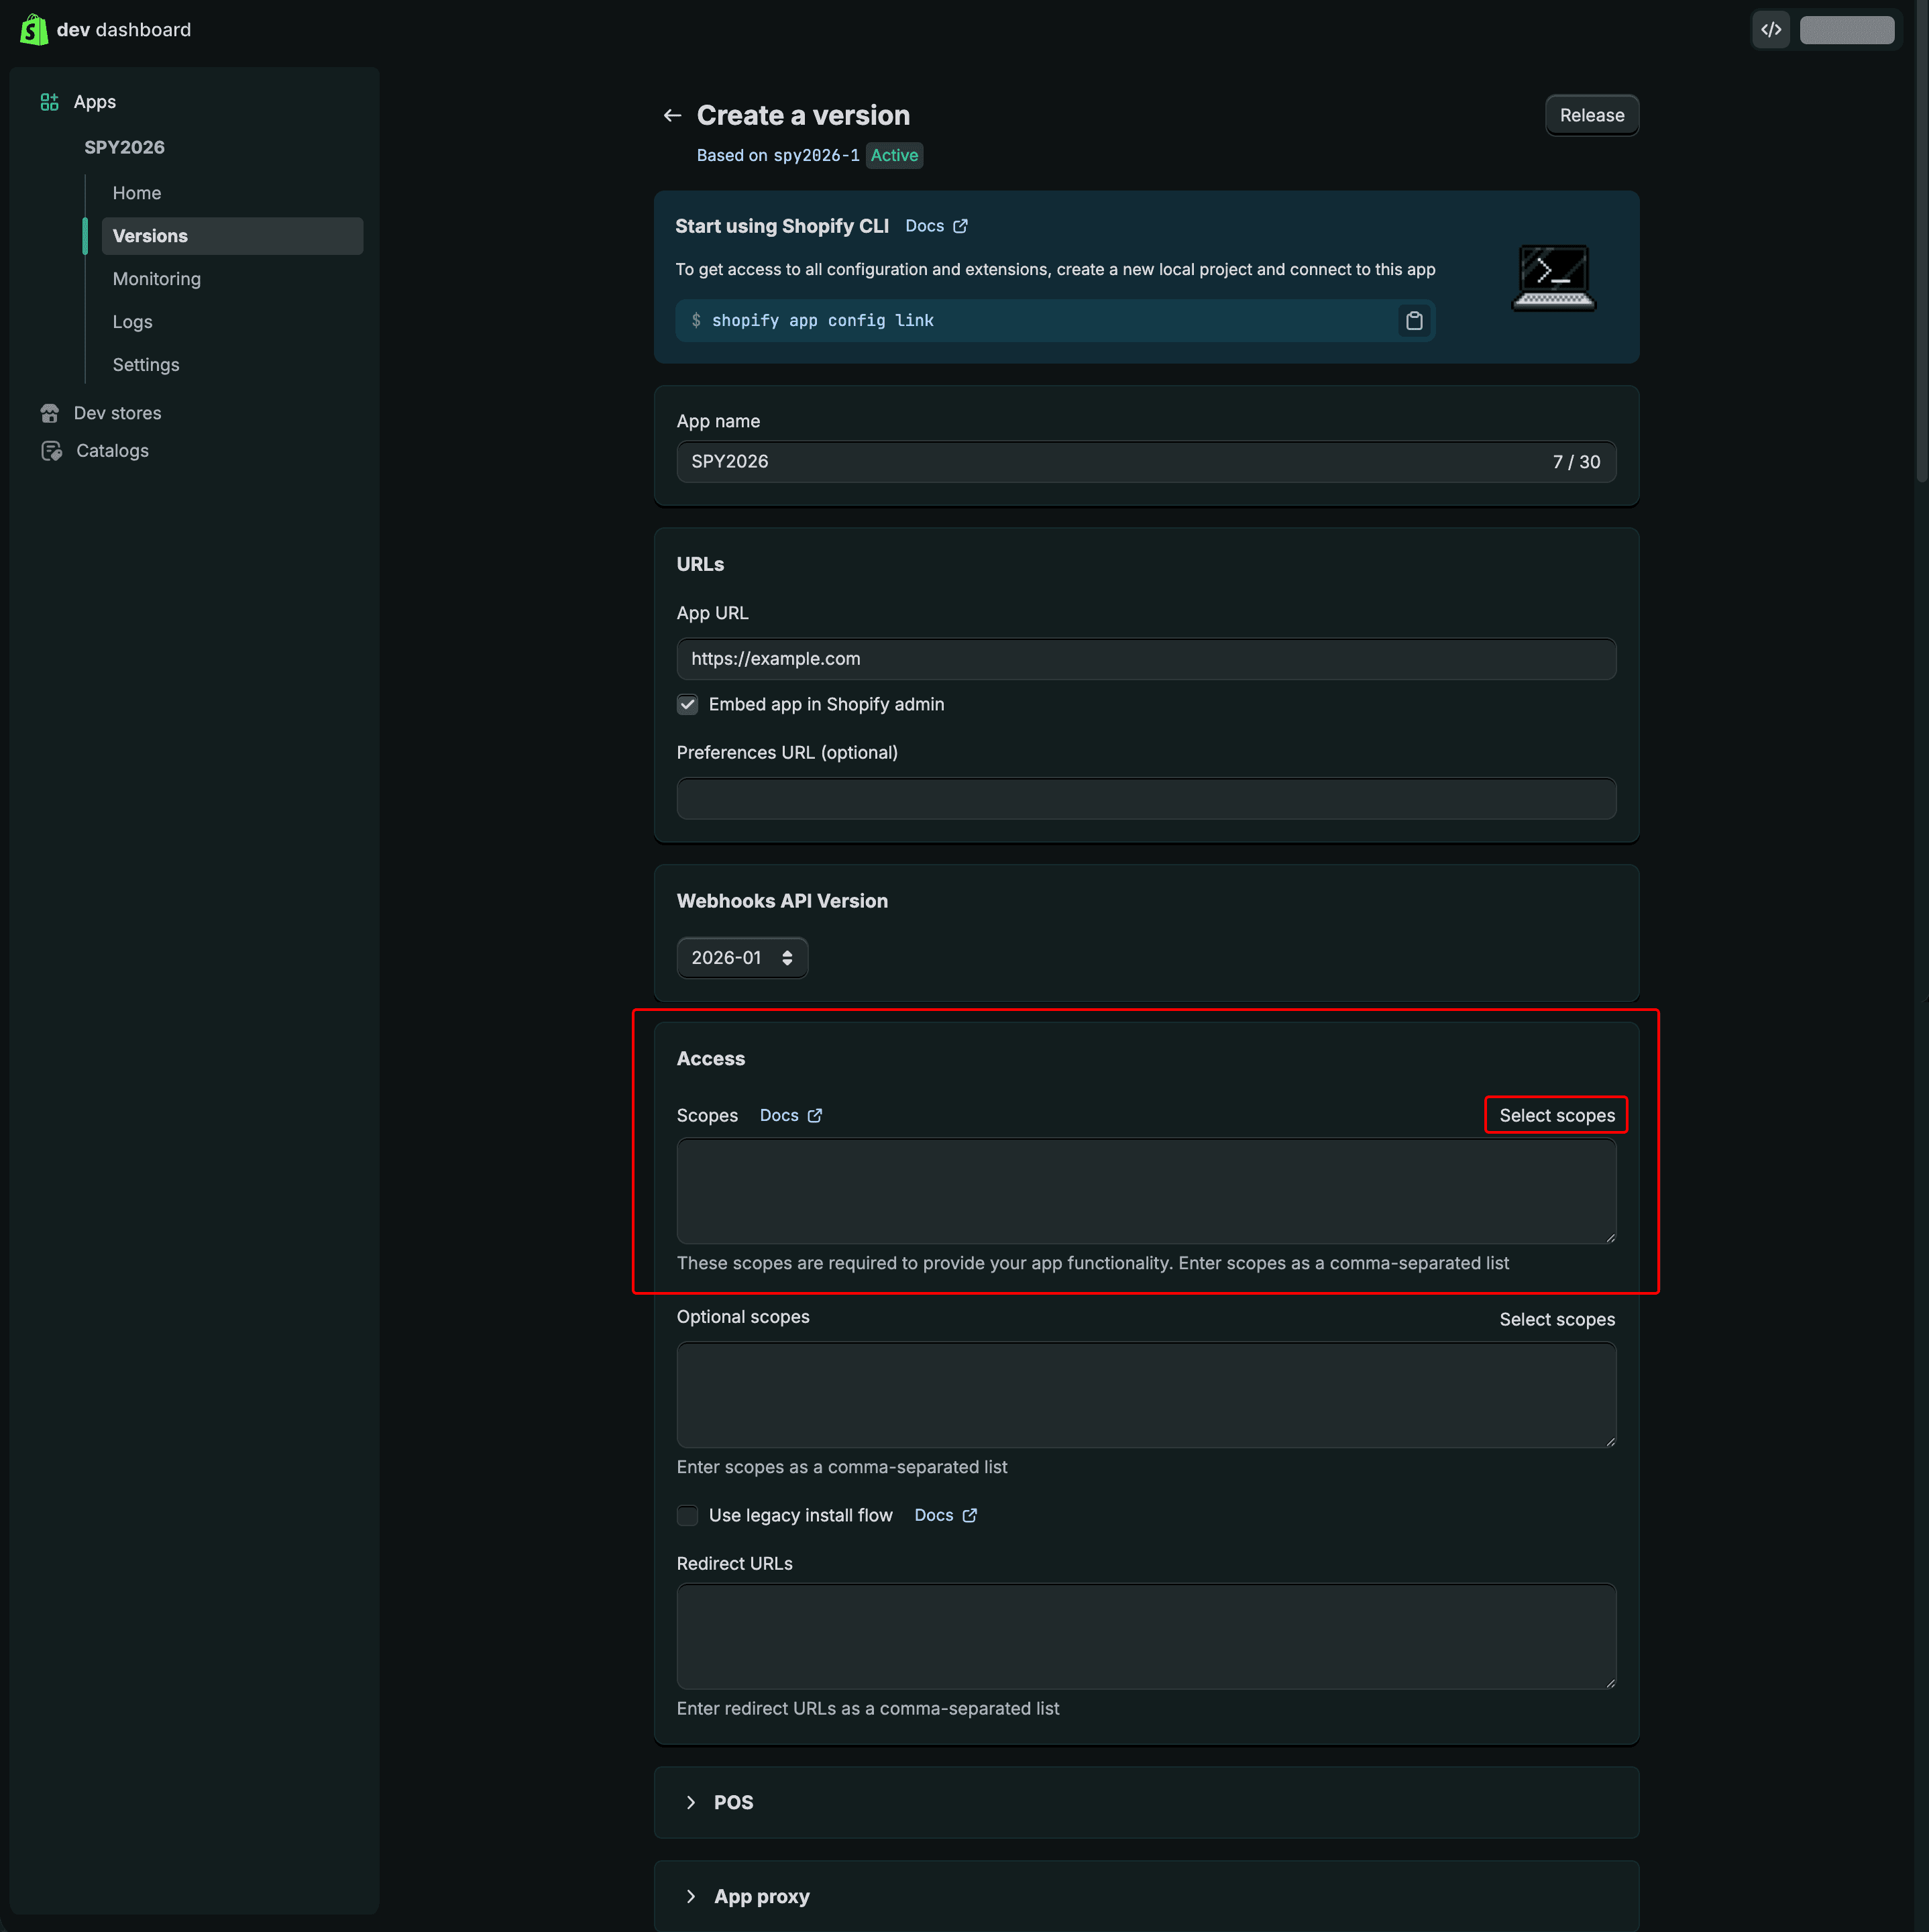Open Logs in the sidebar
The image size is (1929, 1932).
[132, 322]
